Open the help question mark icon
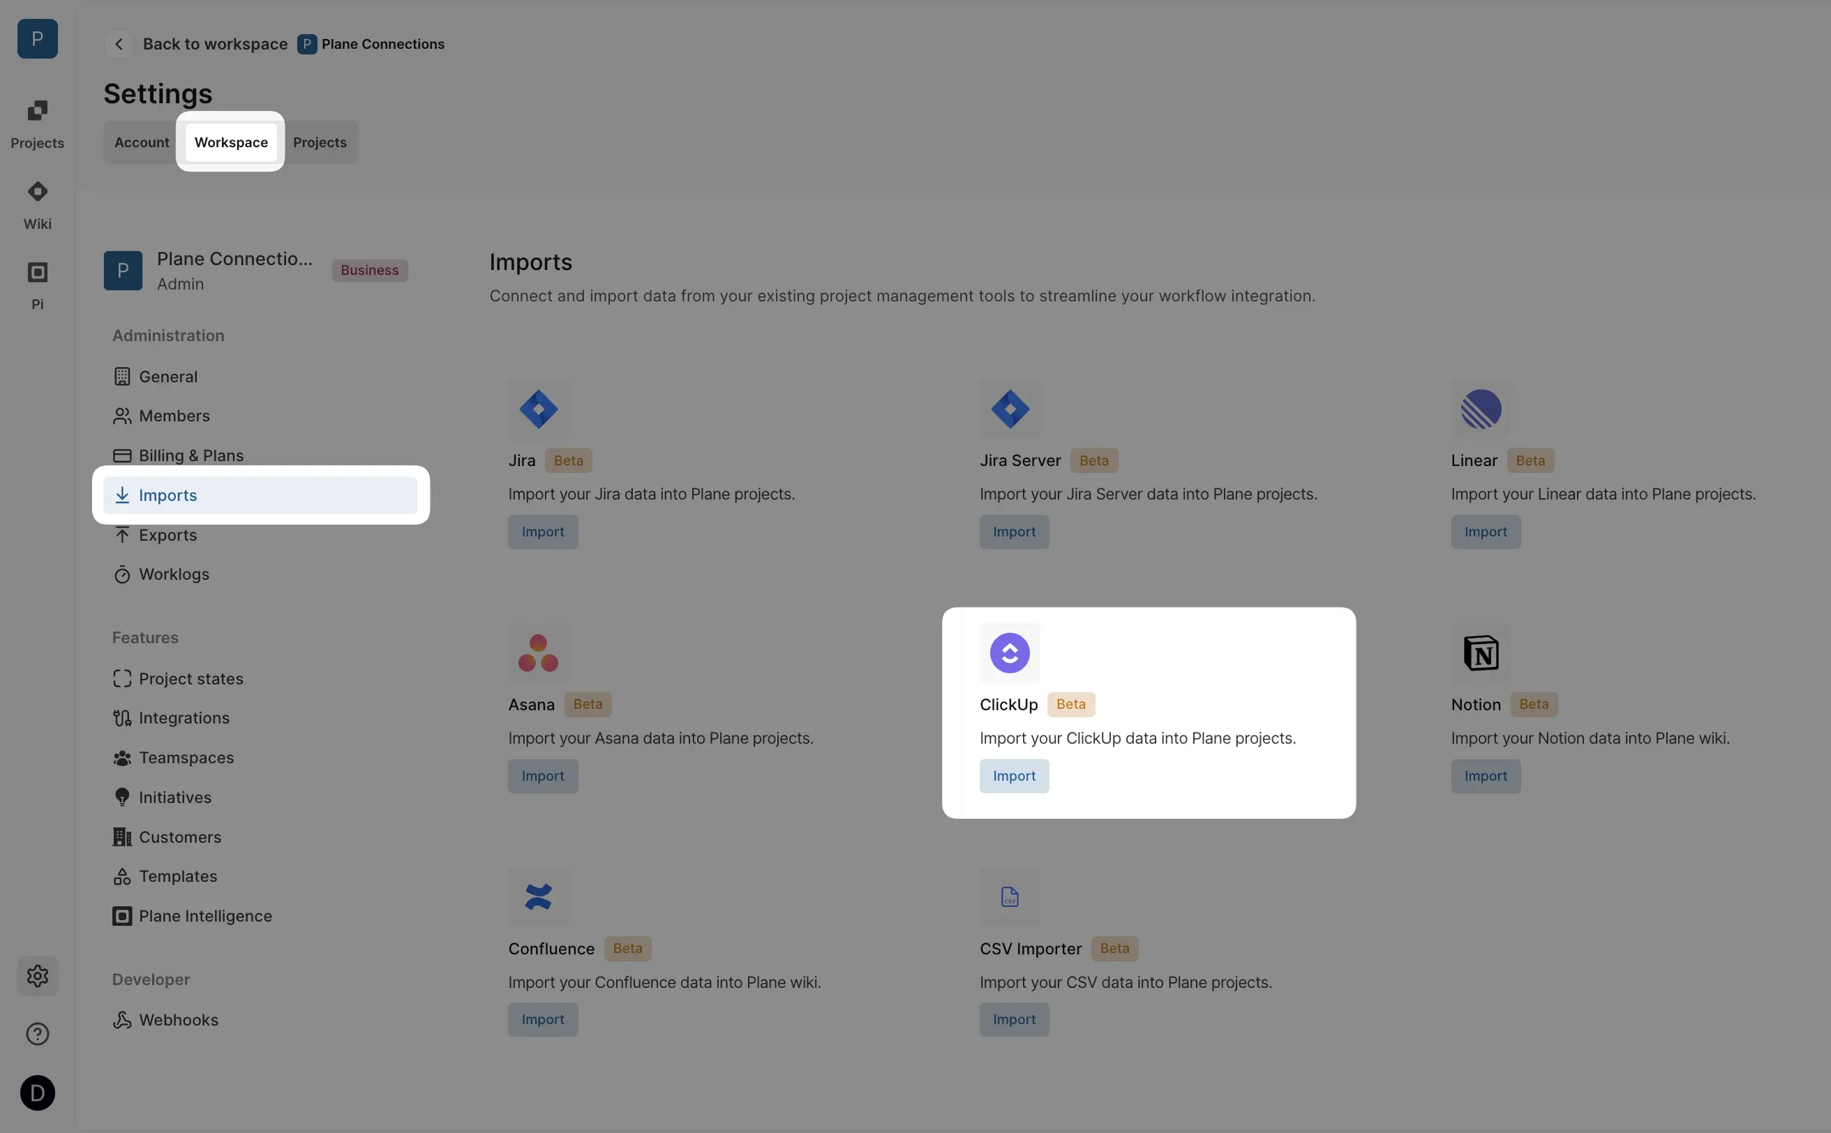This screenshot has height=1133, width=1831. coord(38,1034)
